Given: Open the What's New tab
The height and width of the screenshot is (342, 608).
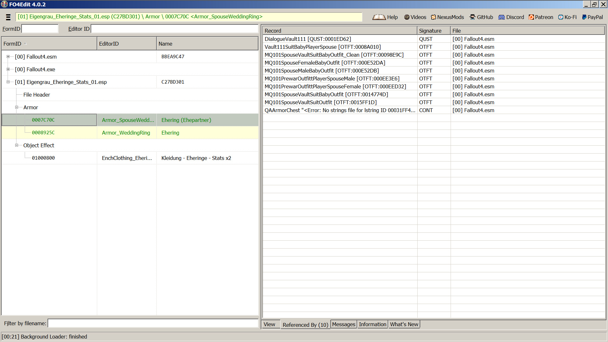Looking at the screenshot, I should coord(404,324).
